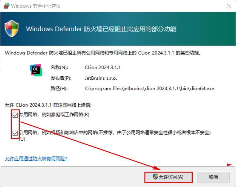Click the CLion 2024.3.1.1 name value
Image resolution: width=236 pixels, height=187 pixels.
pyautogui.click(x=103, y=67)
